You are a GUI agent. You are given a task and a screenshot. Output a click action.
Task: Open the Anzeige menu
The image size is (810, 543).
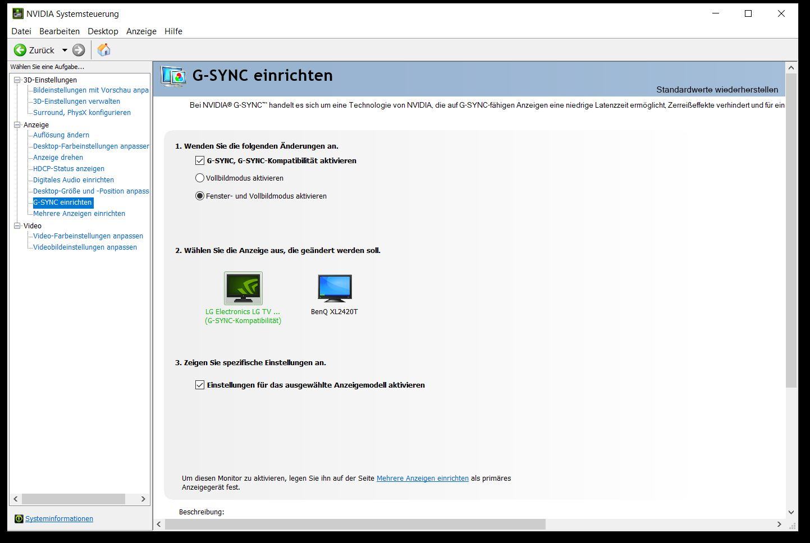(x=141, y=31)
